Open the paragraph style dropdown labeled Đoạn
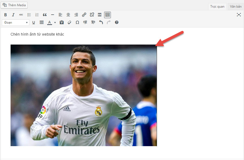 [15, 22]
